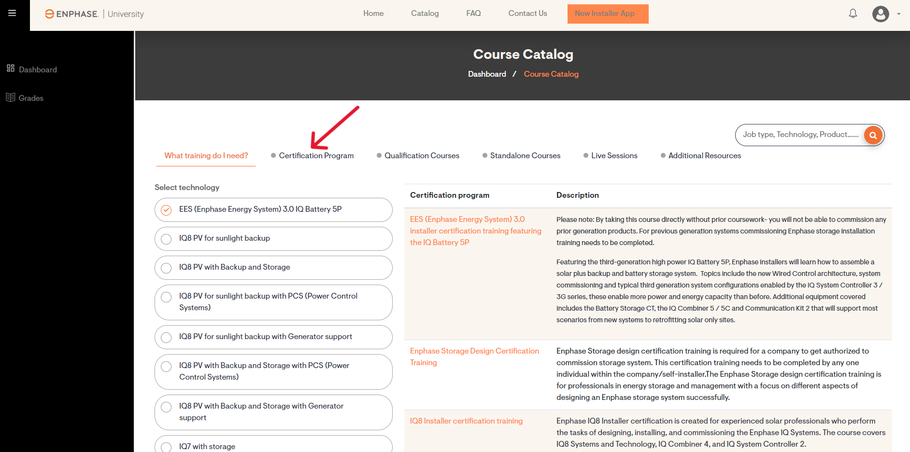Open EES 3.0 installer certification training link

click(476, 231)
